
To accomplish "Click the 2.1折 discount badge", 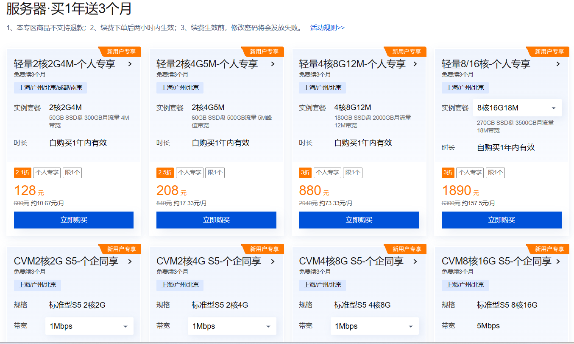I will tap(22, 173).
